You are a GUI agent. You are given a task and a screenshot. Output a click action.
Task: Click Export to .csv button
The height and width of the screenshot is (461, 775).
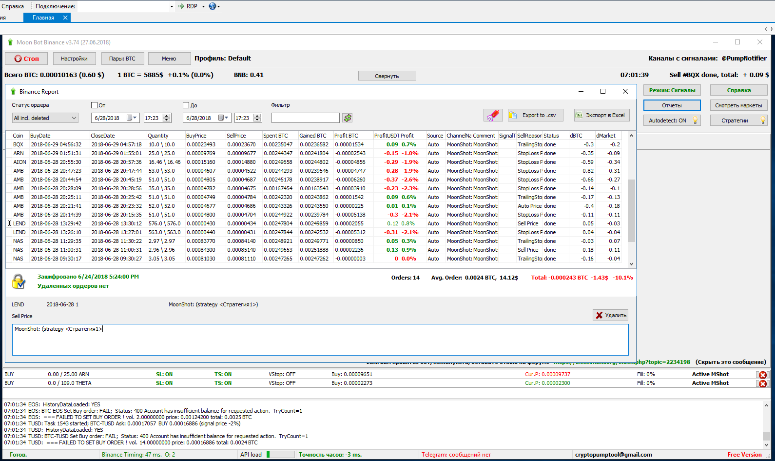pos(535,115)
